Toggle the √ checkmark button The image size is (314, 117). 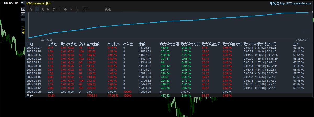click(22, 19)
